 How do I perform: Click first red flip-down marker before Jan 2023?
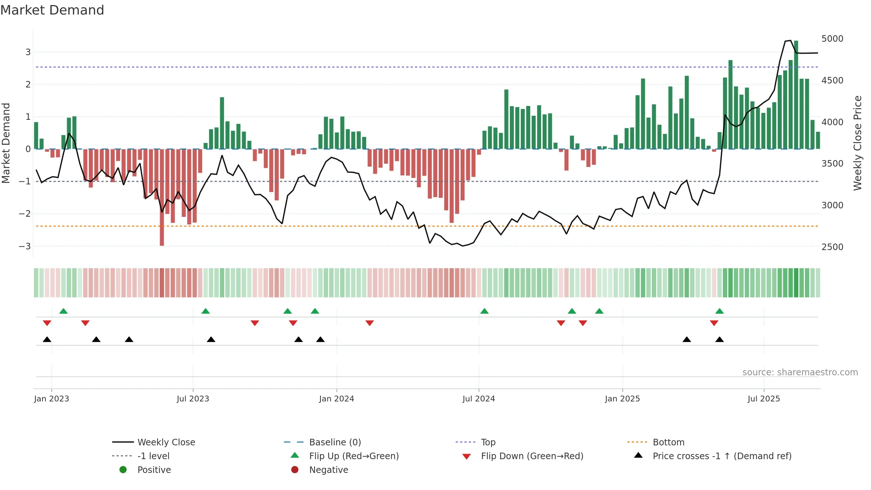47,323
